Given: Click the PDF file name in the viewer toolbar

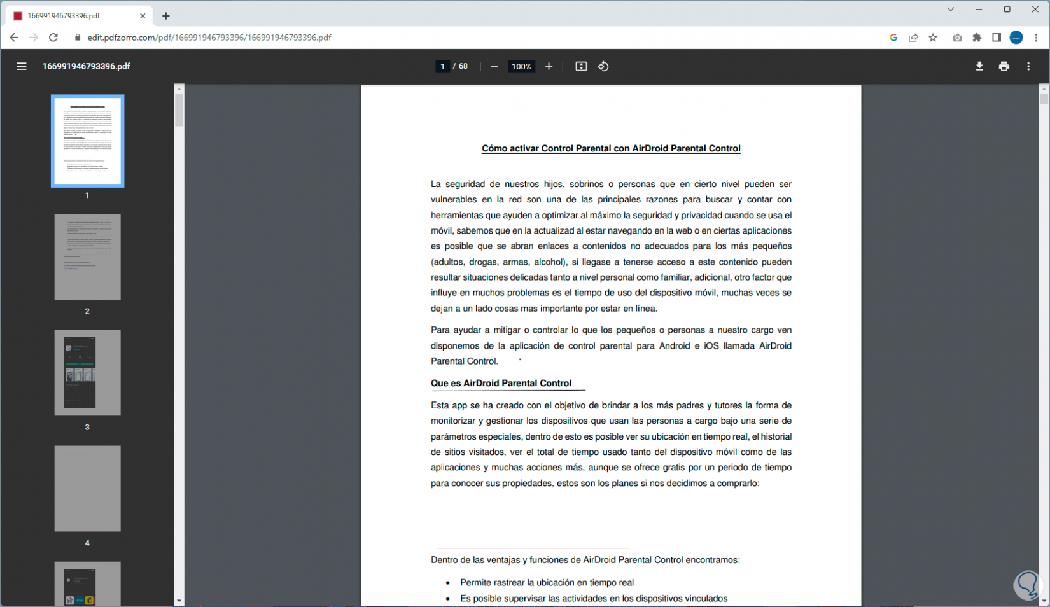Looking at the screenshot, I should pos(86,66).
